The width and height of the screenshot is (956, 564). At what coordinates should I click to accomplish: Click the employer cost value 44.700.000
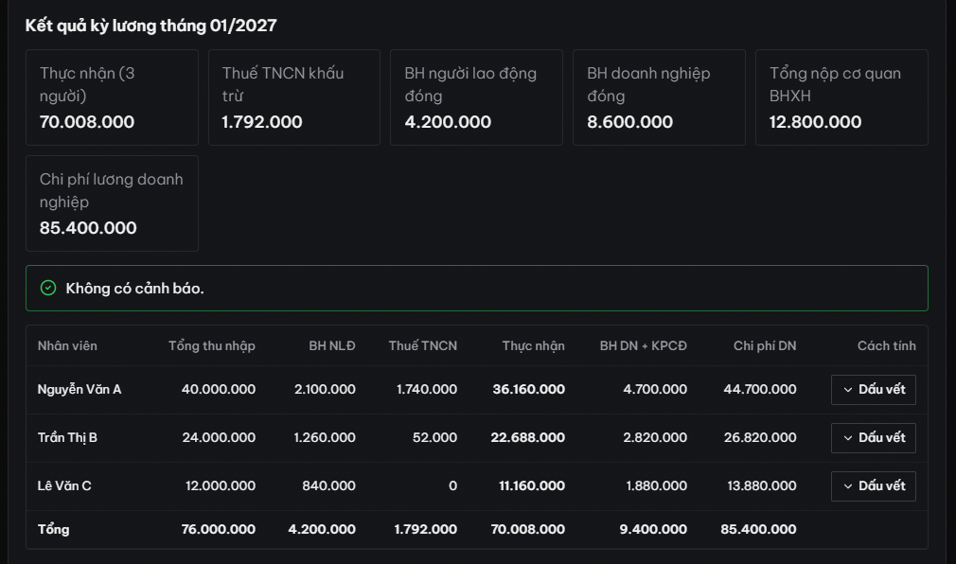click(x=760, y=389)
